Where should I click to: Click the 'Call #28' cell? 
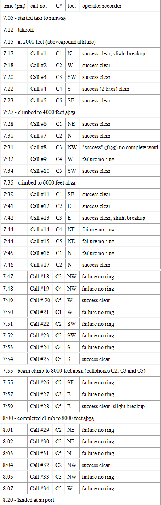tap(40, 406)
